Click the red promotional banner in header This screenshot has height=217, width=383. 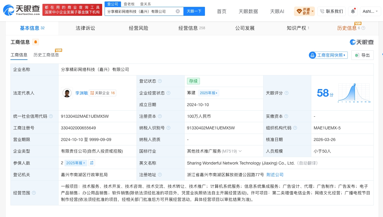click(x=72, y=10)
